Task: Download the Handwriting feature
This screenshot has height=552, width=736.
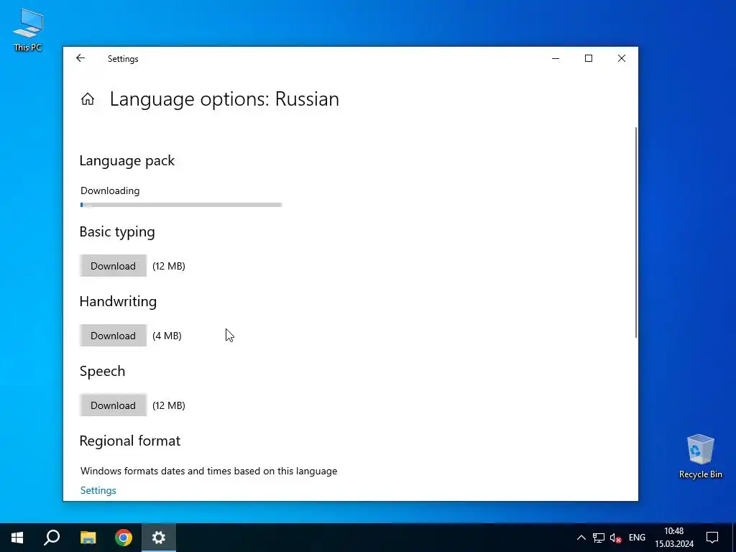Action: 113,336
